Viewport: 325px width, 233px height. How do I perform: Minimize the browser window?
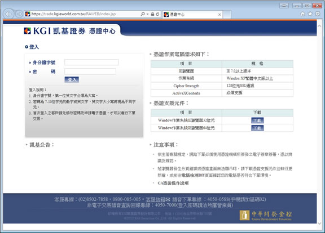click(x=297, y=6)
